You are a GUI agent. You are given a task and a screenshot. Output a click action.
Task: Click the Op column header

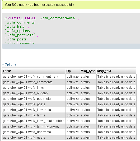73,71
